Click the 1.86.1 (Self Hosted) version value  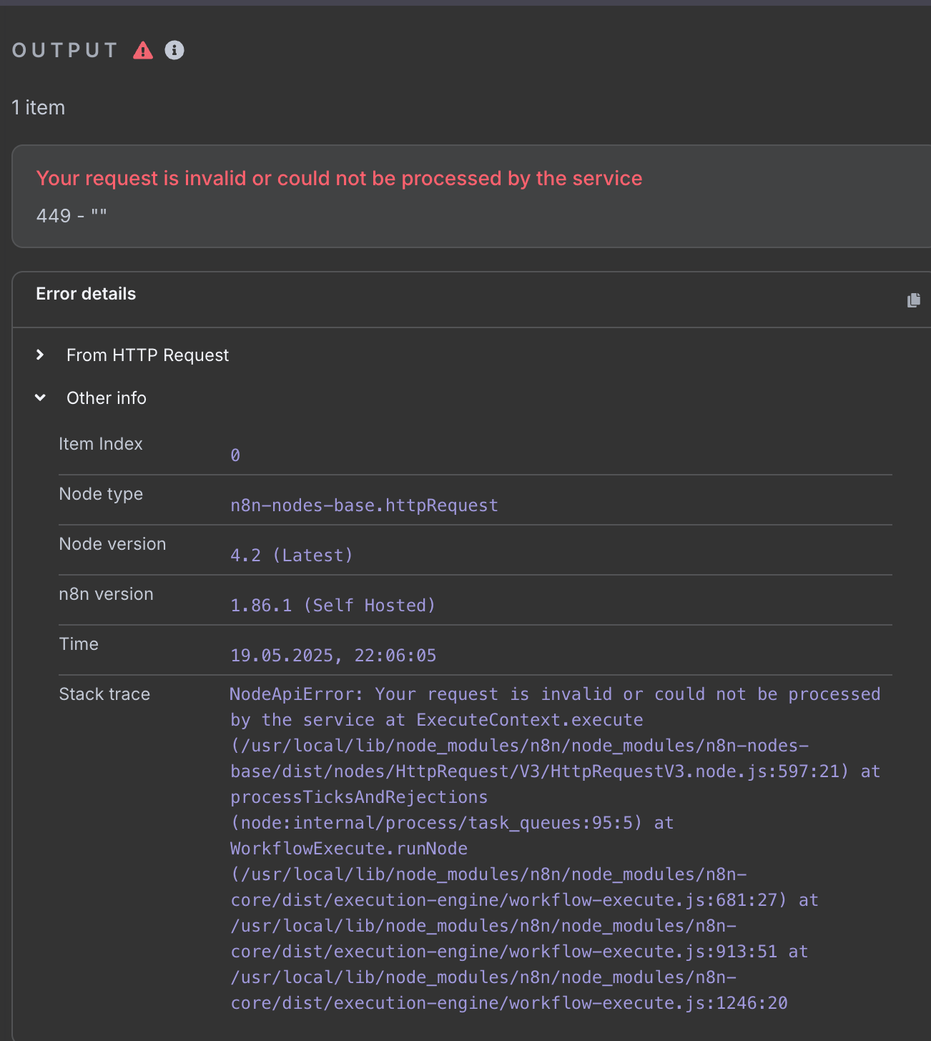(332, 606)
